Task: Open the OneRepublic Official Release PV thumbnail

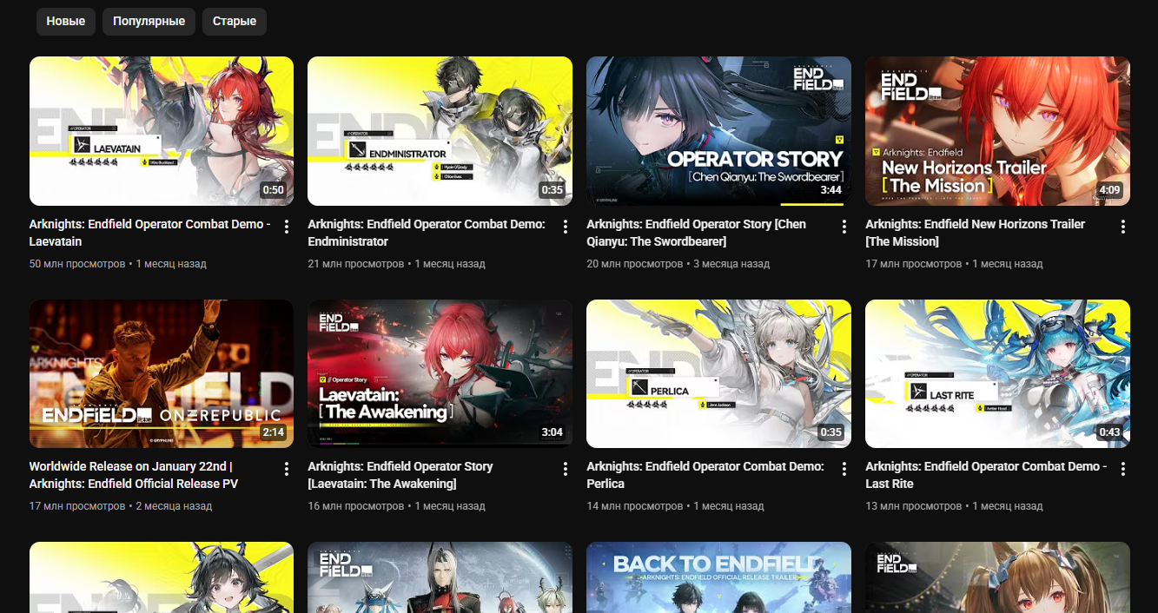Action: click(162, 373)
